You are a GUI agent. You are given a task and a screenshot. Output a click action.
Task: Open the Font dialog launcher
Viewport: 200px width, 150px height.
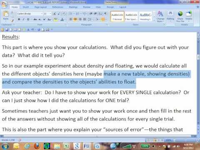pos(66,25)
